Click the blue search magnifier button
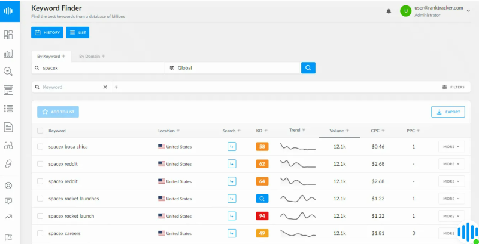Viewport: 479px width, 244px height. click(x=308, y=68)
